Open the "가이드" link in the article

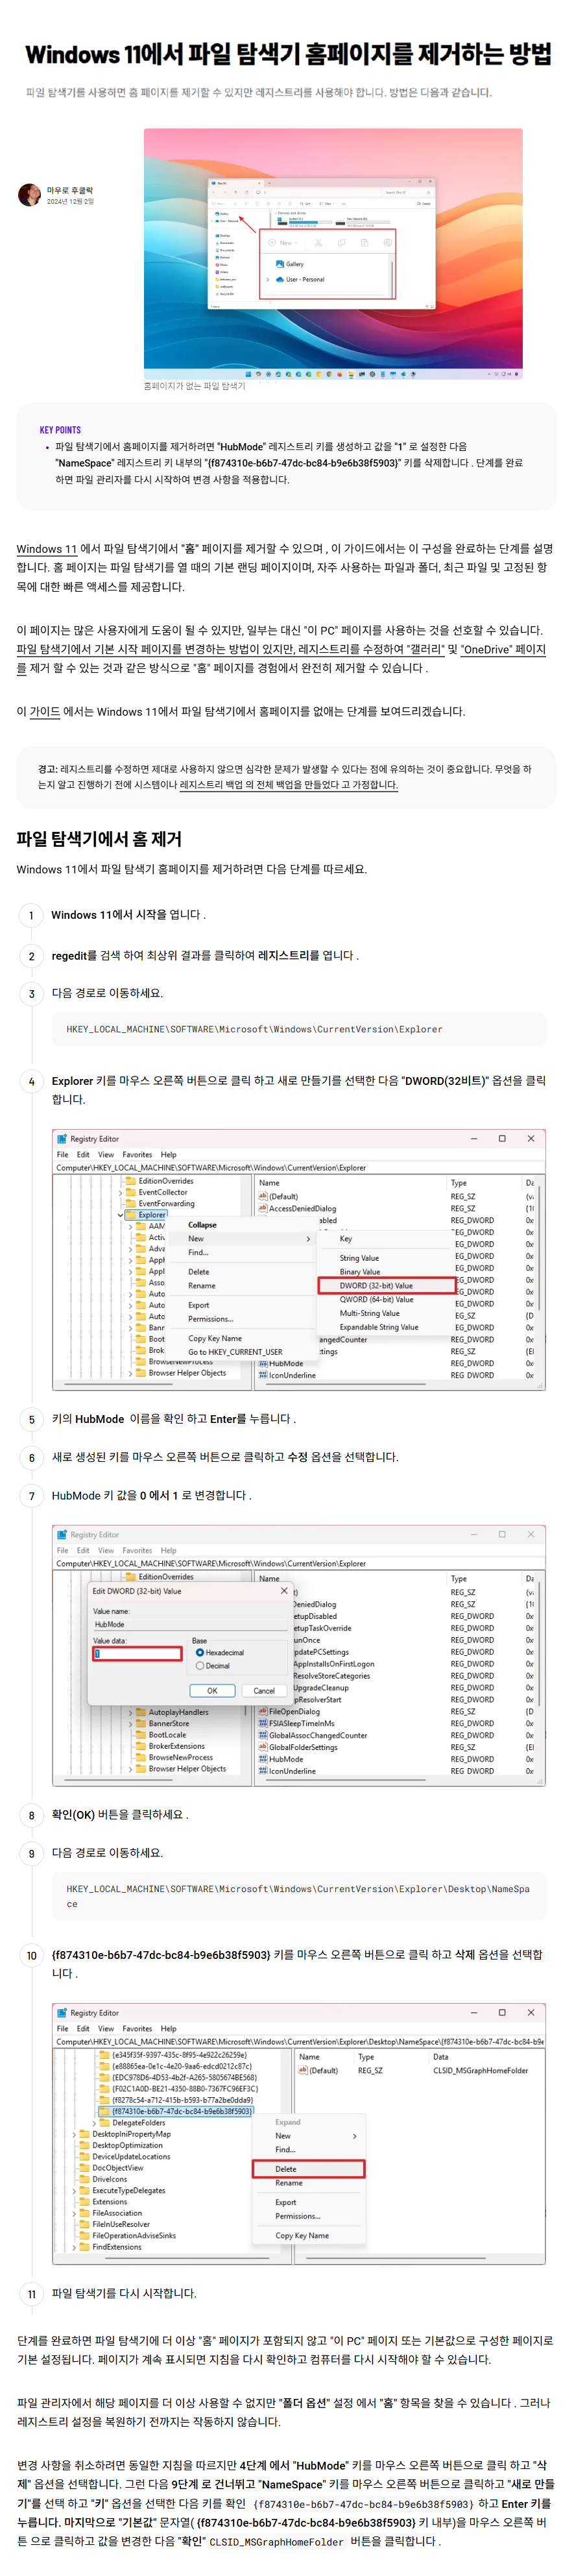[x=45, y=712]
